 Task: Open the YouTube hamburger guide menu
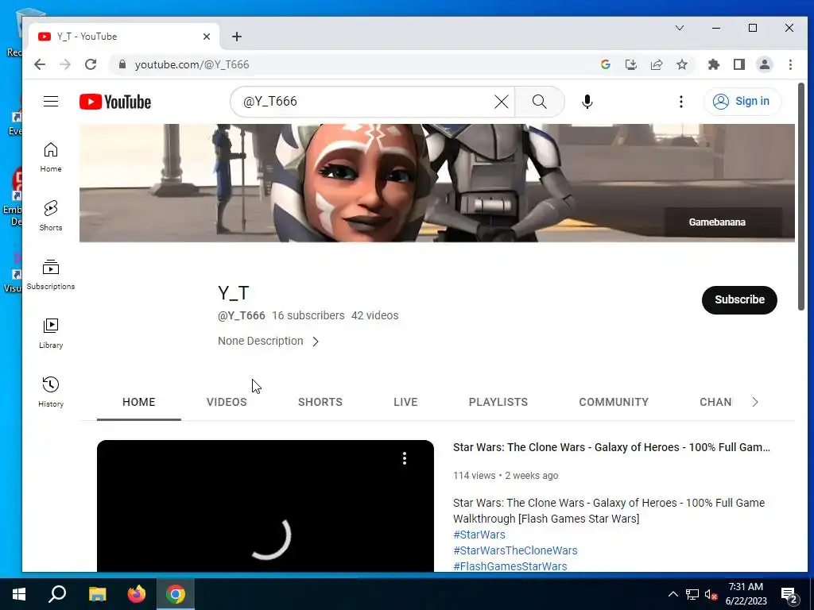click(51, 101)
